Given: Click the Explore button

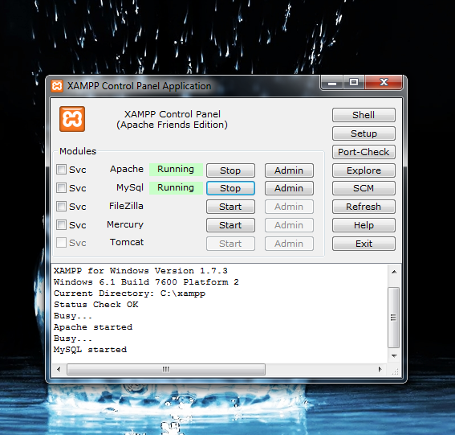Looking at the screenshot, I should pyautogui.click(x=364, y=170).
